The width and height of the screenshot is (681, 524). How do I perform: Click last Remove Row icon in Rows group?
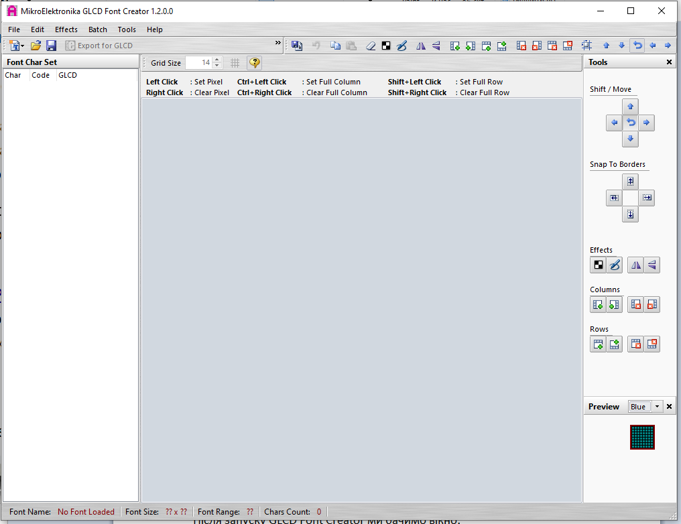coord(652,344)
